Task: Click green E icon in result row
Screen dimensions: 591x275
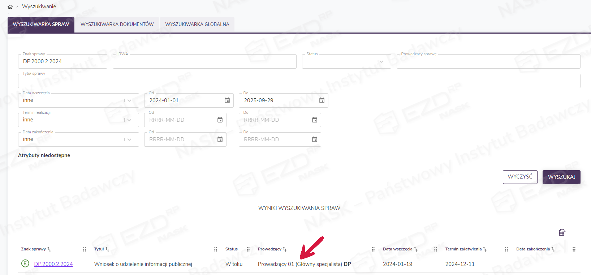Action: 25,264
